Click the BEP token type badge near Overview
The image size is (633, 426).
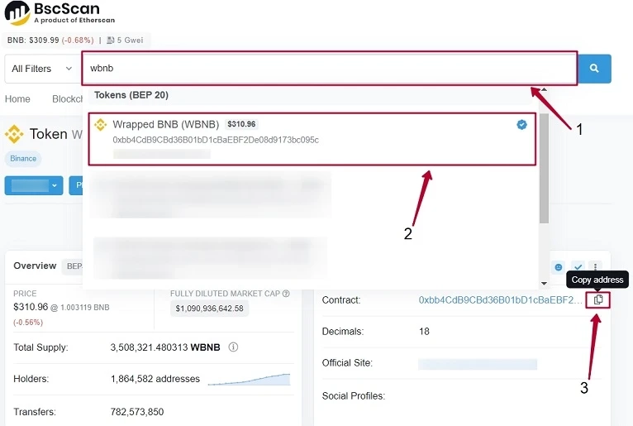73,266
